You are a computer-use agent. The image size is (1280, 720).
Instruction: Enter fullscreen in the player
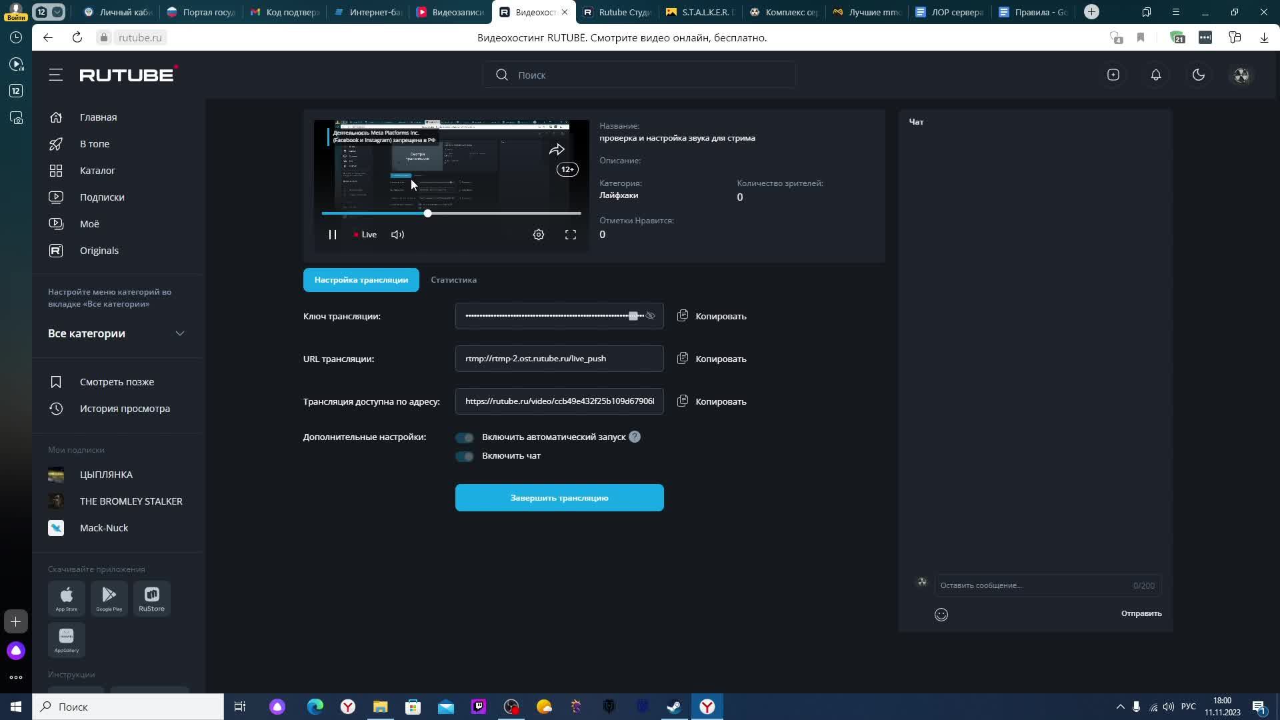571,235
